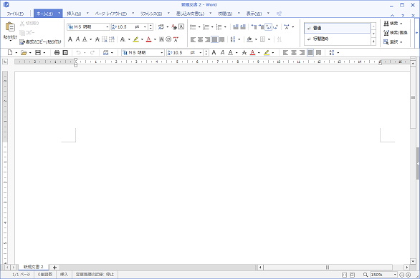Image resolution: width=420 pixels, height=279 pixels.
Task: Open the 150% zoom level dropdown
Action: 395,275
